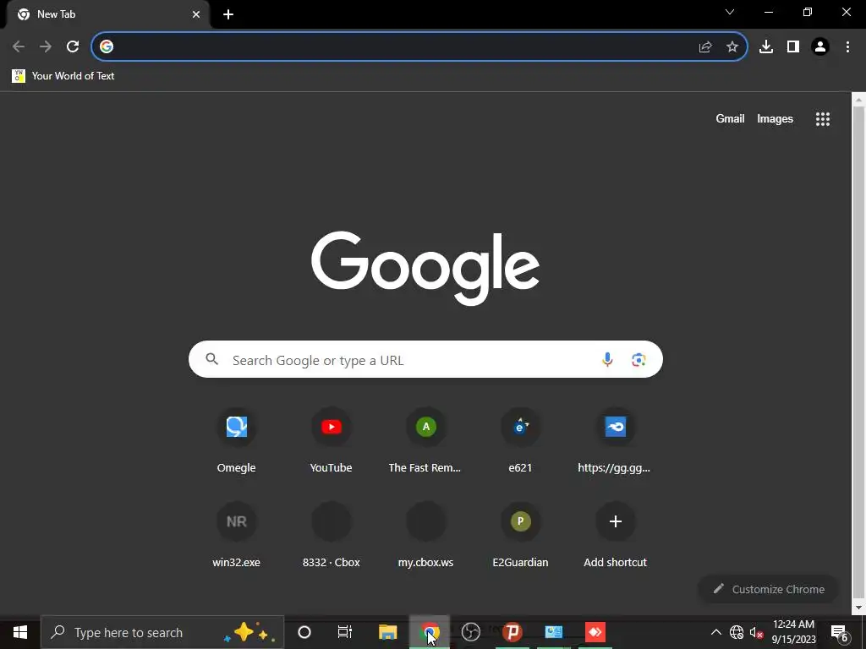The image size is (866, 649).
Task: Open Gmail link
Action: click(x=730, y=118)
